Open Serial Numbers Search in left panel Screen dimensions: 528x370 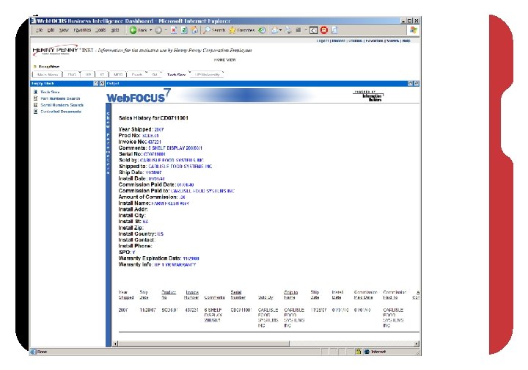(x=62, y=105)
